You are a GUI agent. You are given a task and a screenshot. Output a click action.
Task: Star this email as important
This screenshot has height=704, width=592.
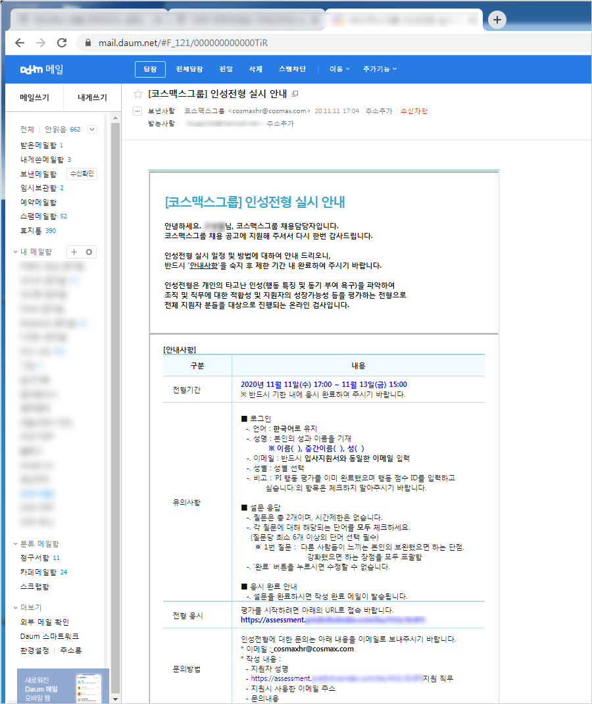[138, 94]
